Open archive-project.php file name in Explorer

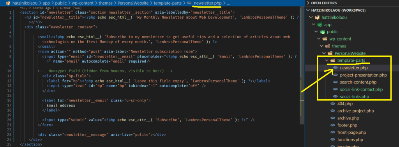(355, 111)
